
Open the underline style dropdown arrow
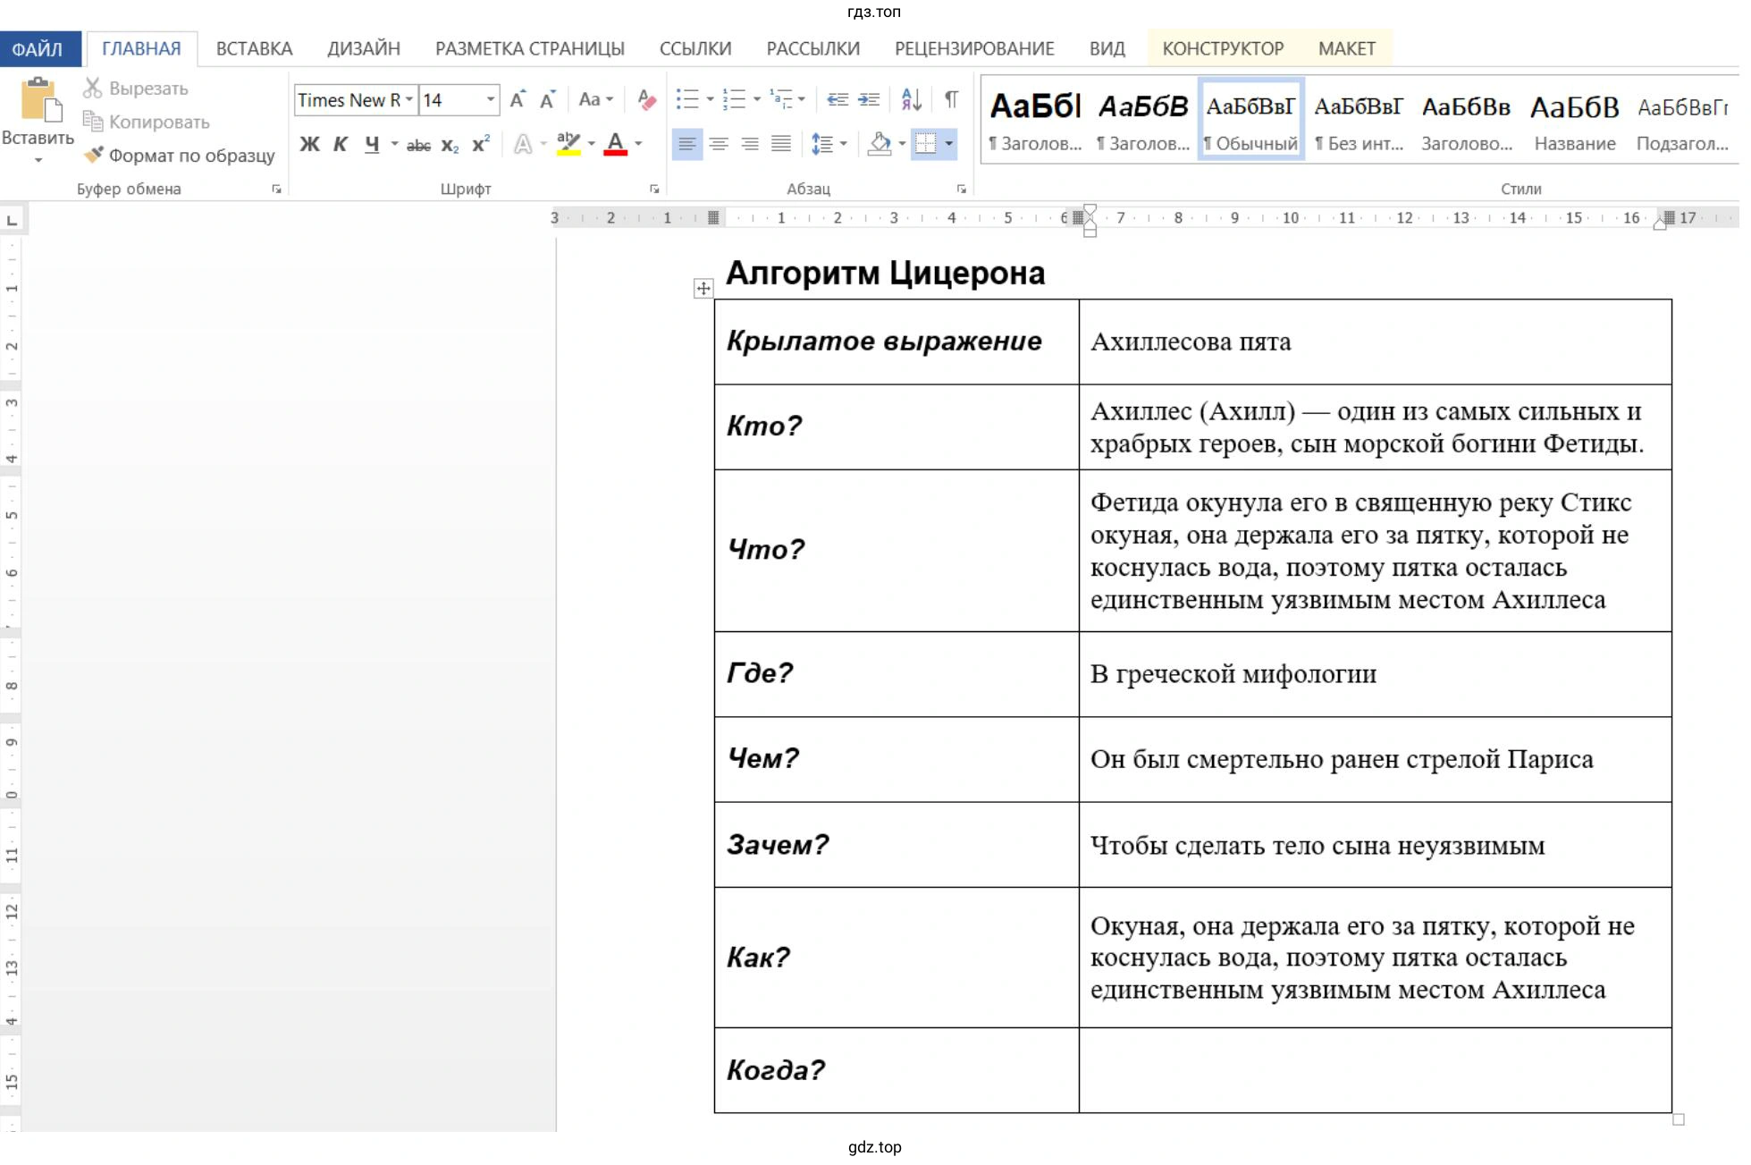[394, 144]
